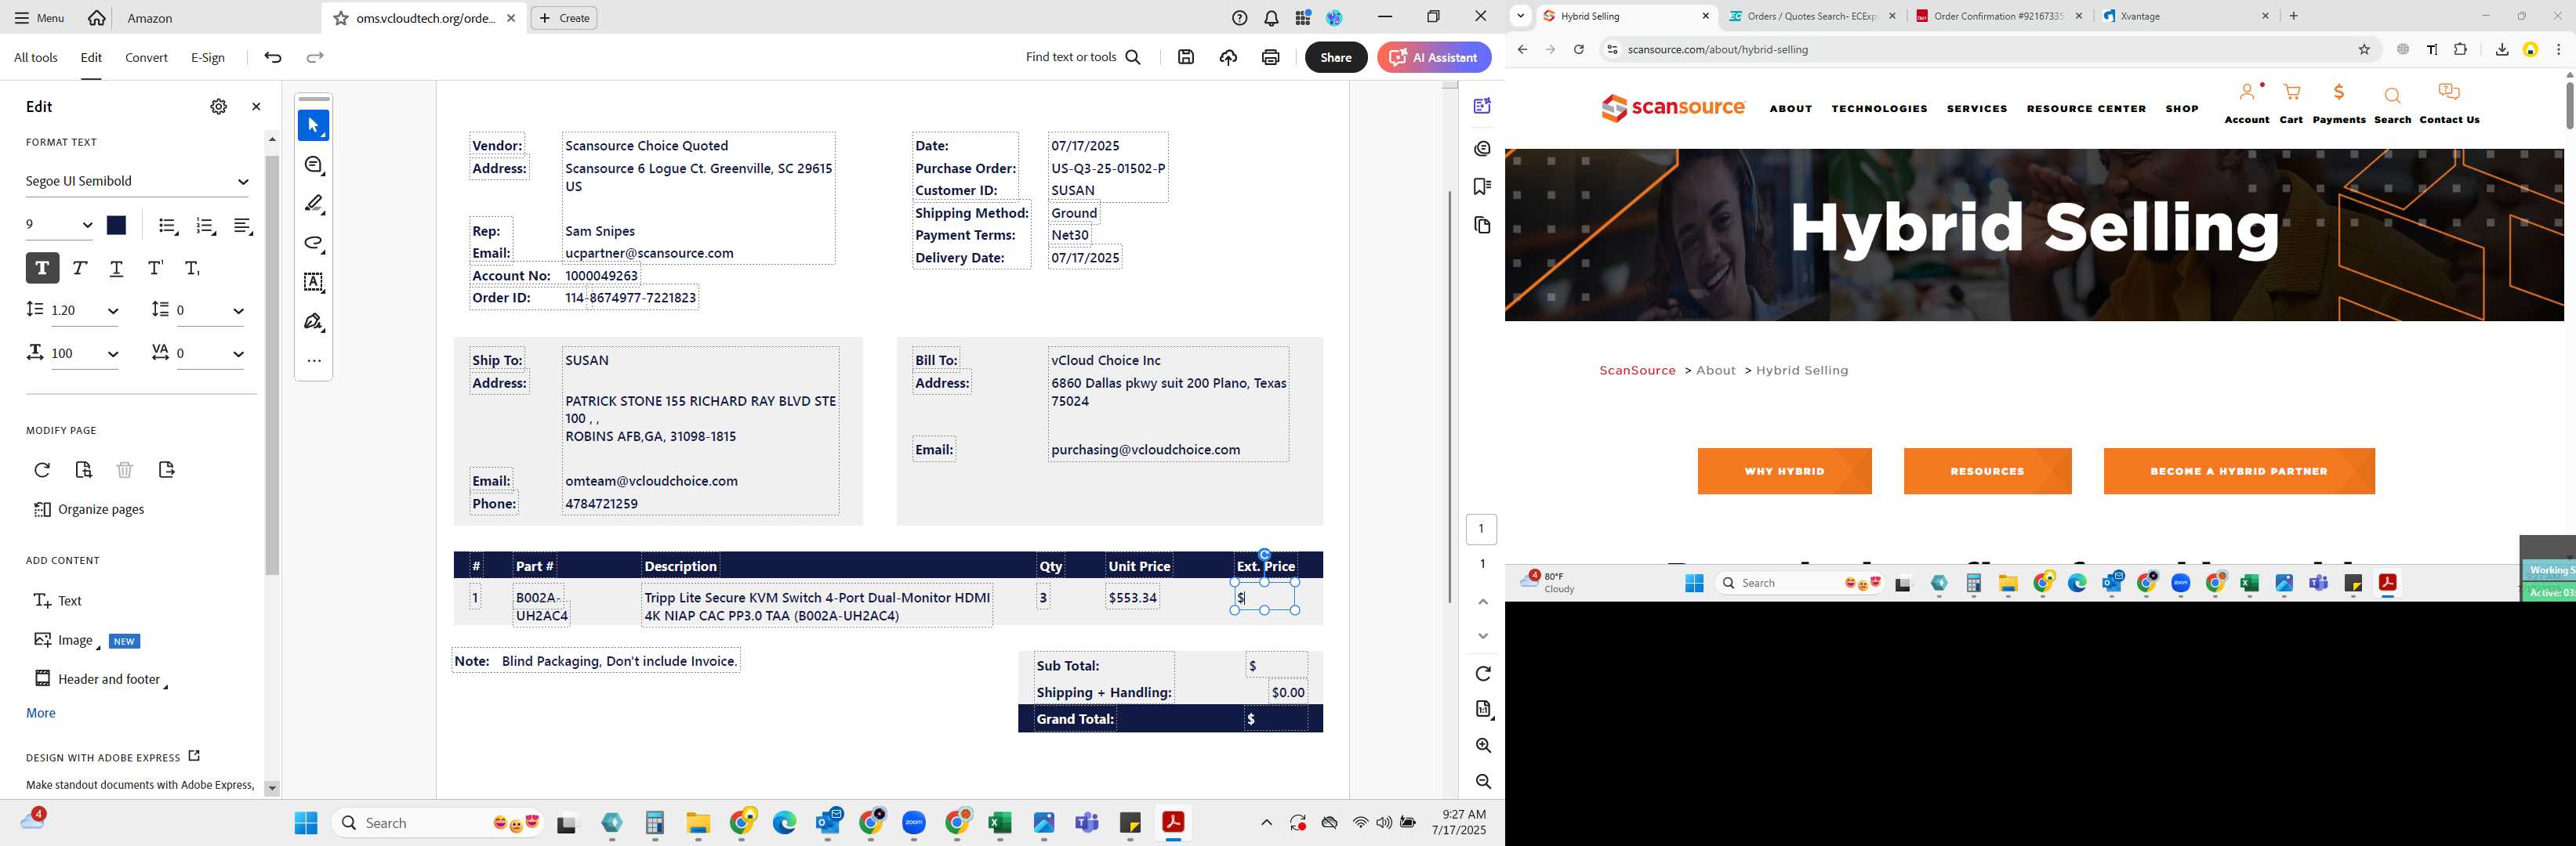Screen dimensions: 2576x846
Task: Click the greyed trash icon under Modify Page
Action: click(x=125, y=469)
